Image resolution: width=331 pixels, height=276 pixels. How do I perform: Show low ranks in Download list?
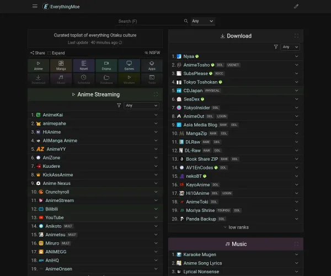tap(236, 227)
